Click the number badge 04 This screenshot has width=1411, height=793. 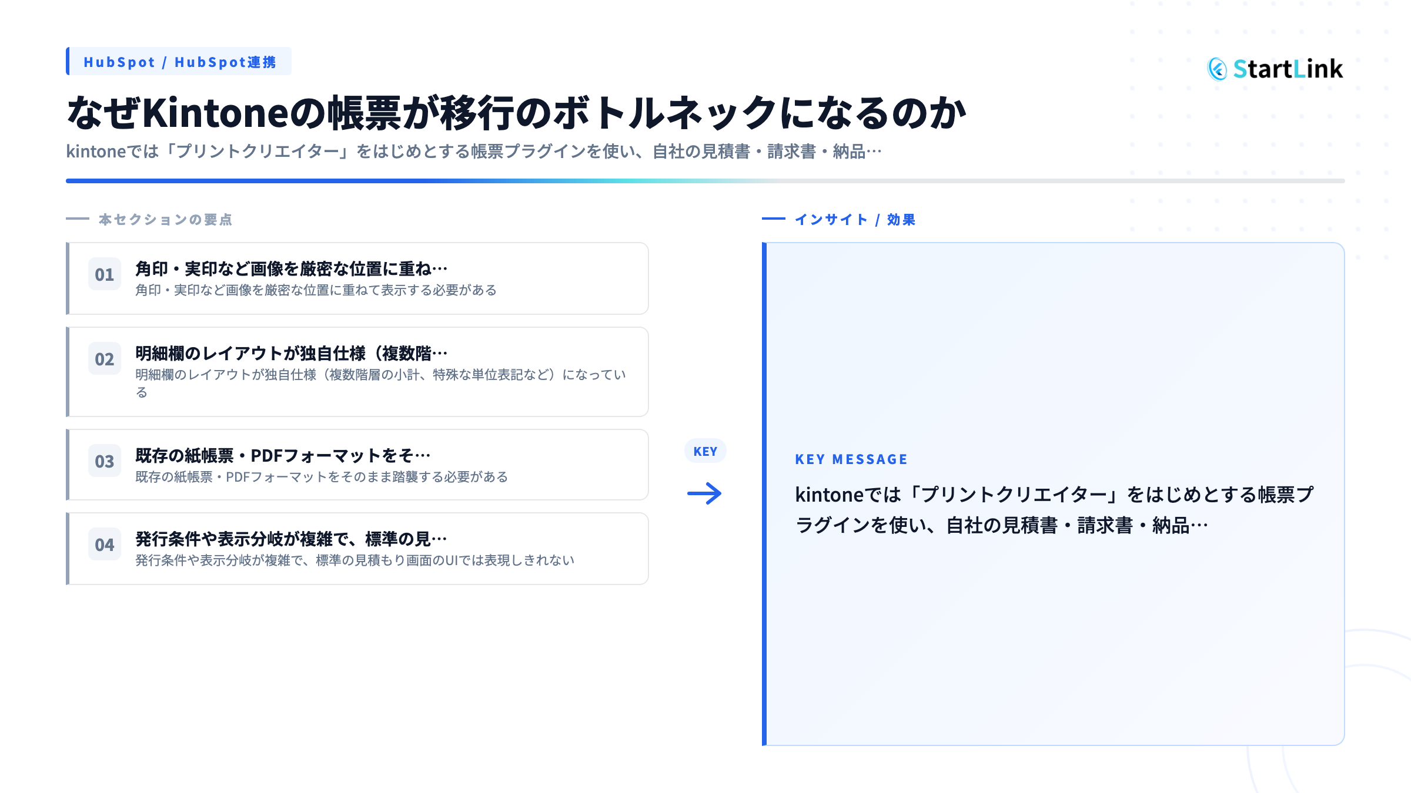pyautogui.click(x=105, y=545)
